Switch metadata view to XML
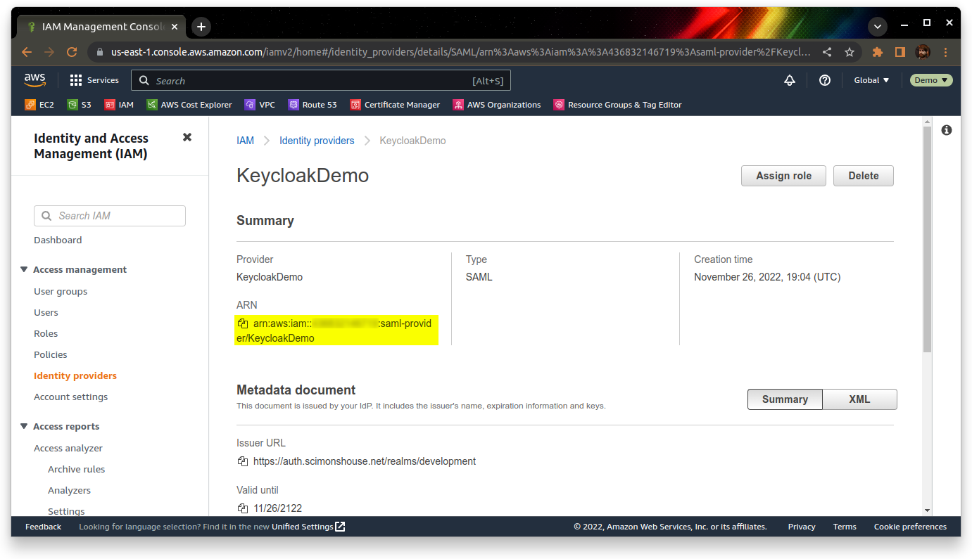The image size is (972, 559). click(859, 399)
